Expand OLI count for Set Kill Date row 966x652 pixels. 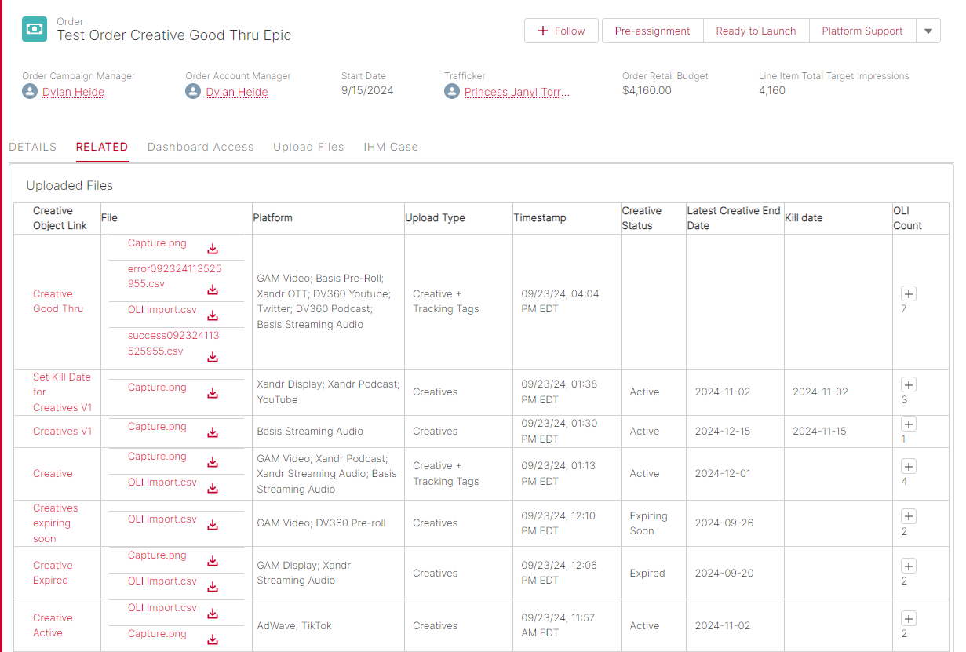tap(909, 385)
